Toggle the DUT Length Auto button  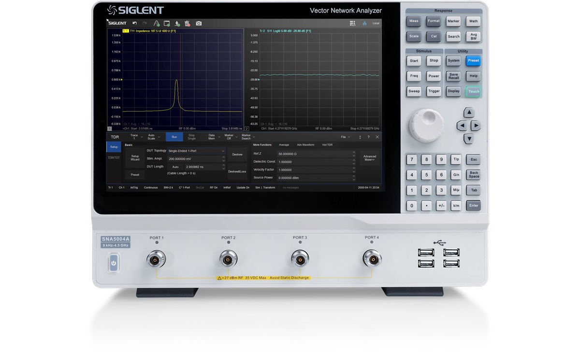point(175,167)
